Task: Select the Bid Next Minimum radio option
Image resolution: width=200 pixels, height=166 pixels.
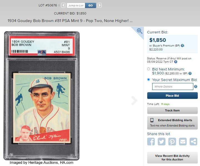Action: [148, 69]
